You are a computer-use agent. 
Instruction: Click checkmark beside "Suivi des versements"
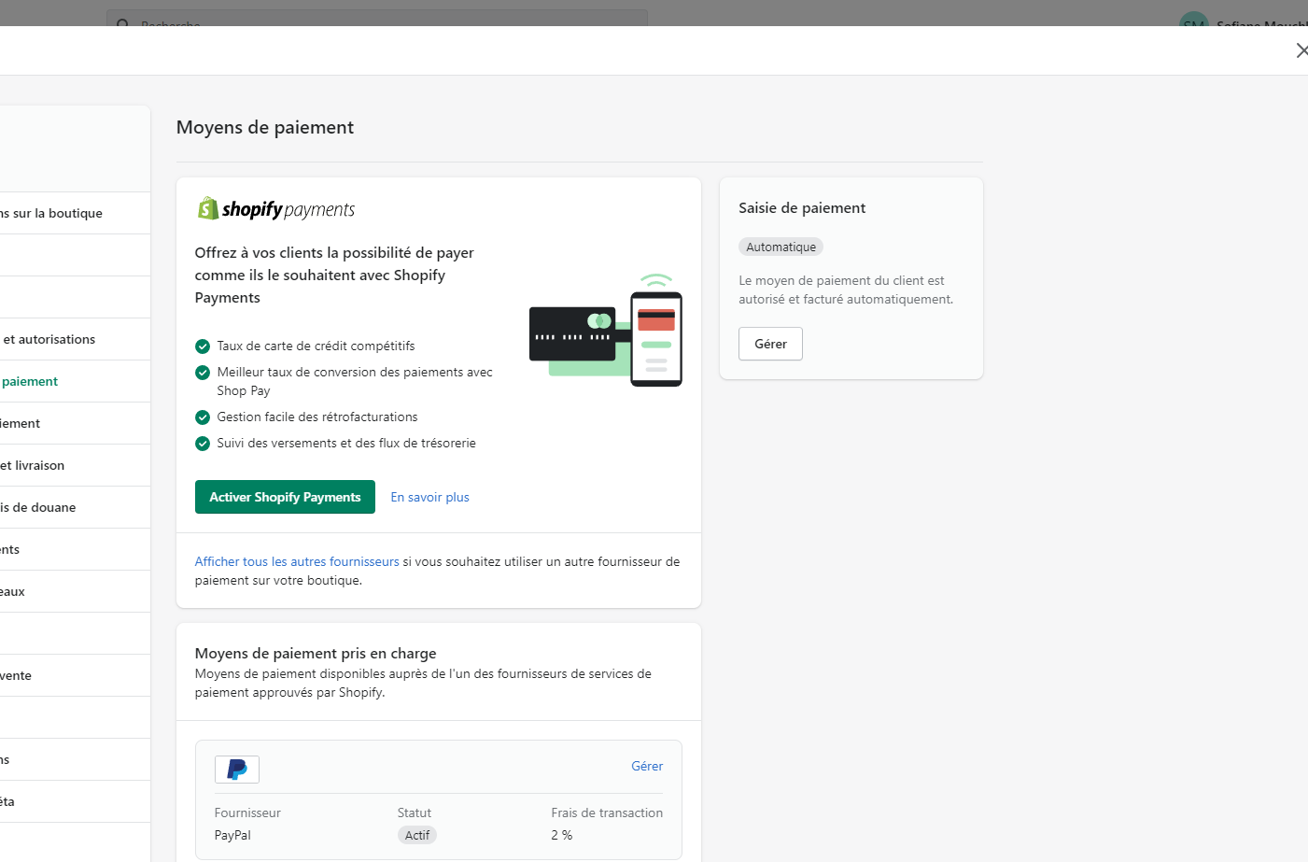tap(203, 444)
